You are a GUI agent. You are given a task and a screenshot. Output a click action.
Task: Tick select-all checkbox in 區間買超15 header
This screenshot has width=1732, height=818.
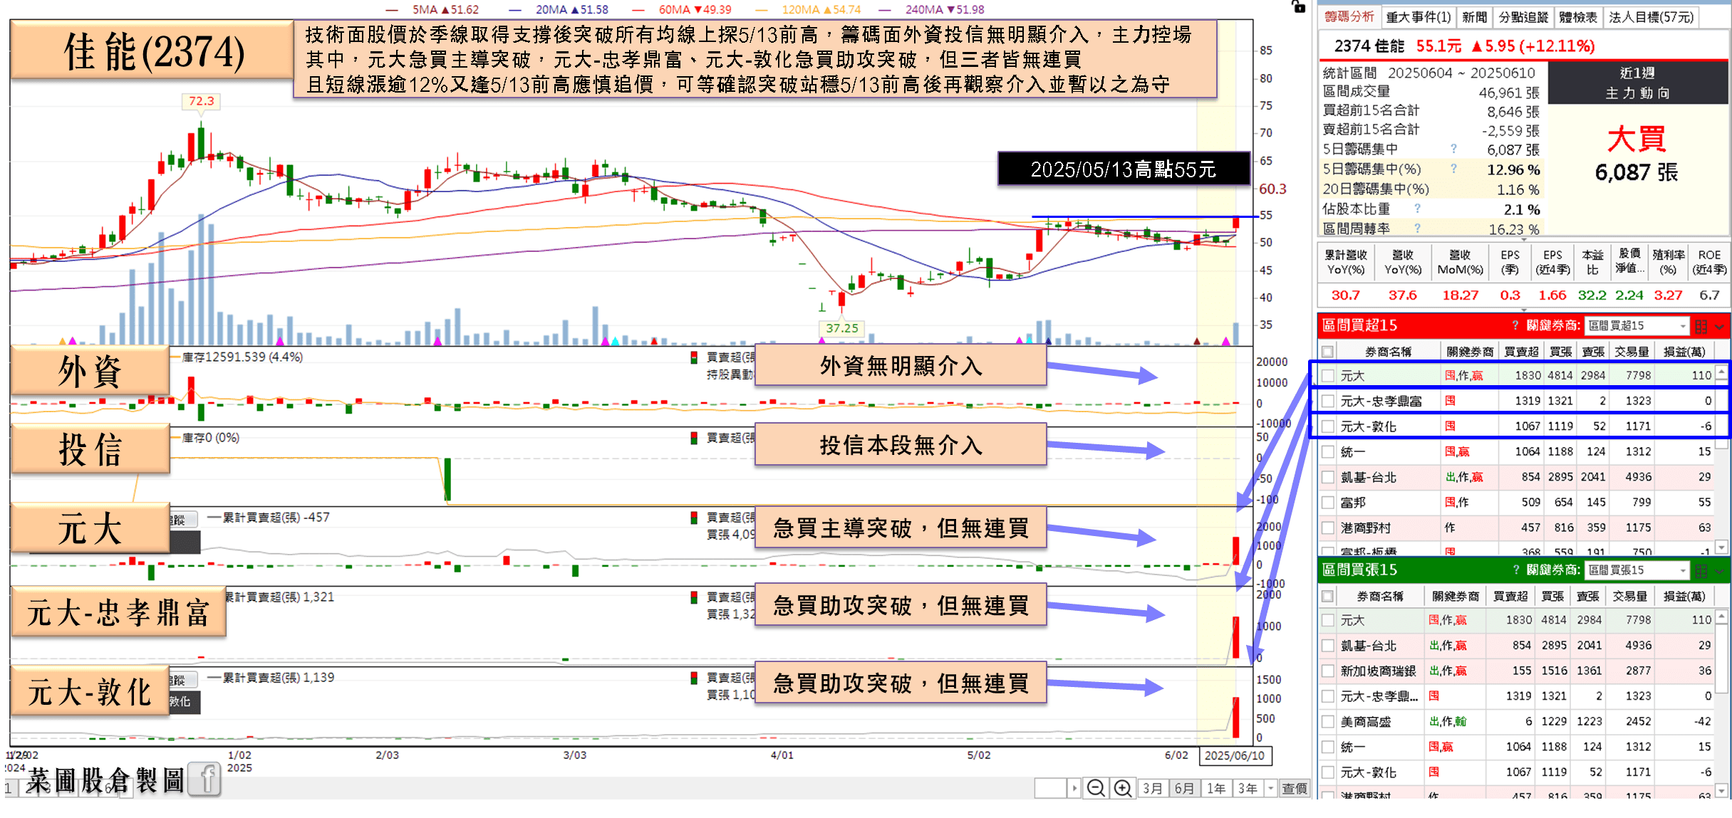coord(1327,352)
